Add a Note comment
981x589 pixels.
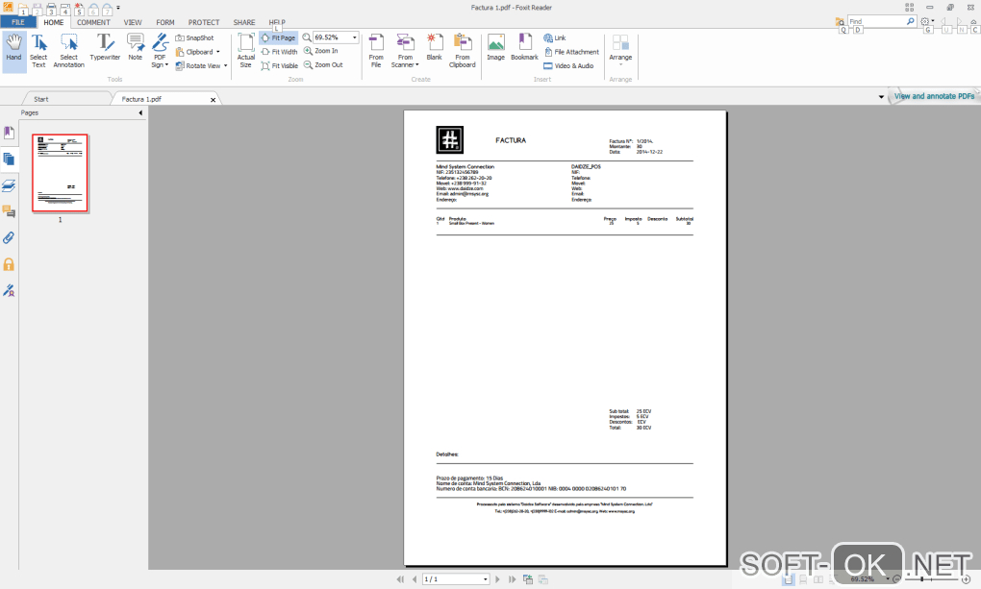[136, 48]
